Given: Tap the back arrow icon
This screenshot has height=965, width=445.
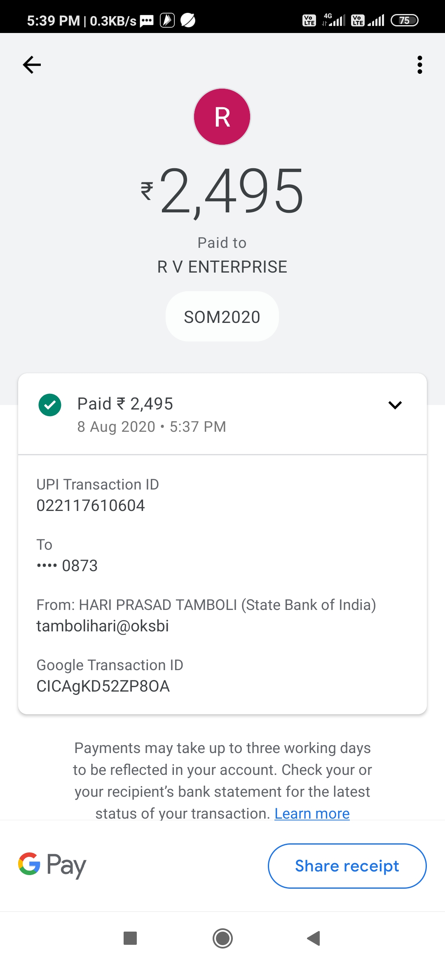Looking at the screenshot, I should pos(32,65).
